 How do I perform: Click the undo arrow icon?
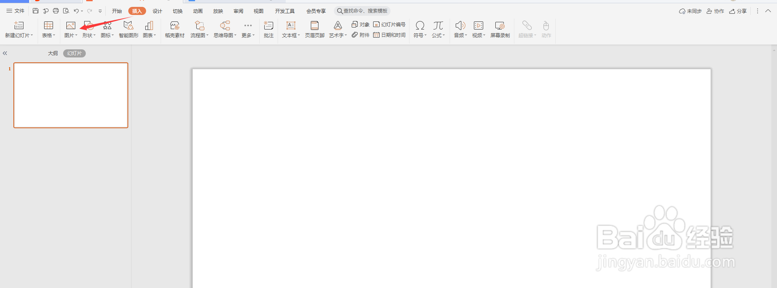[76, 11]
